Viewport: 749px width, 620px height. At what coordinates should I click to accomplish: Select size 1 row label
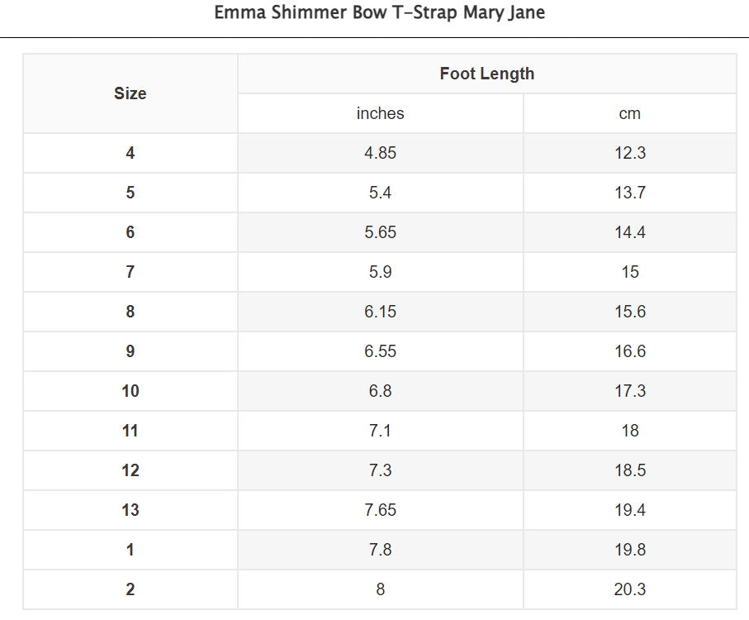click(x=130, y=551)
